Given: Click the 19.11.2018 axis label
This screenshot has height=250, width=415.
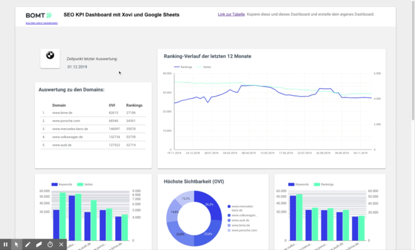Looking at the screenshot, I should 174,153.
